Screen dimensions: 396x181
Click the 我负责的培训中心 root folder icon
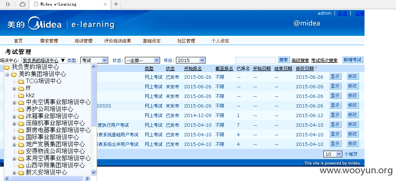pos(7,67)
